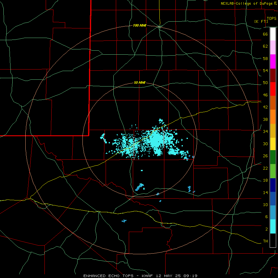Click the magenta legend swatch

tap(273, 61)
